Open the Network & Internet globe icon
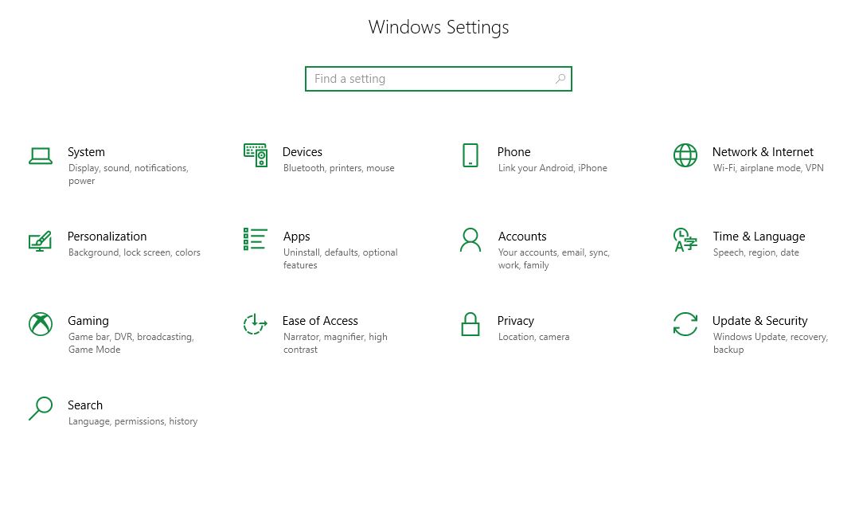The width and height of the screenshot is (859, 524). point(685,155)
